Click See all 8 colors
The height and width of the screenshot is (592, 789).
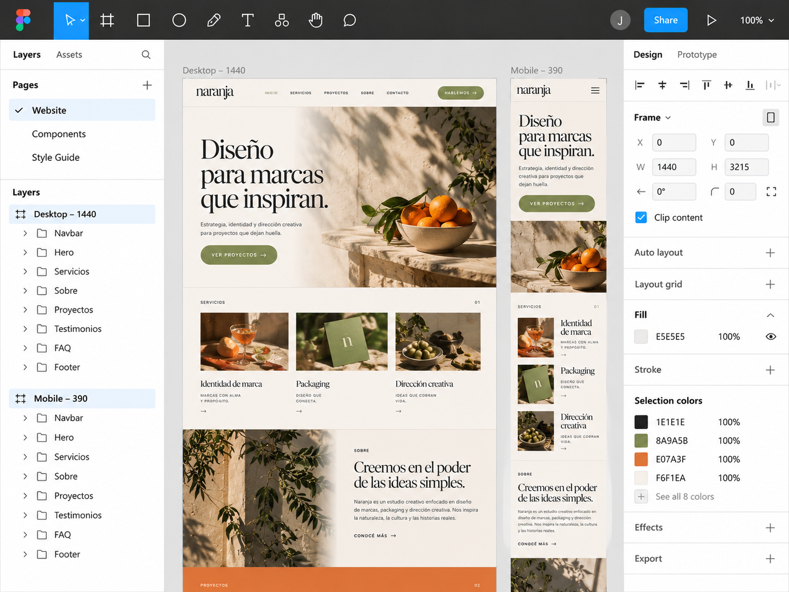[x=684, y=497]
